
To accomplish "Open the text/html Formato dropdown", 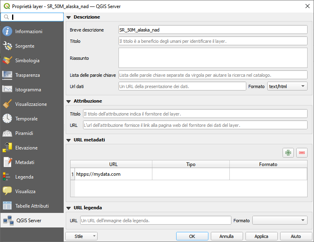I will coord(287,86).
